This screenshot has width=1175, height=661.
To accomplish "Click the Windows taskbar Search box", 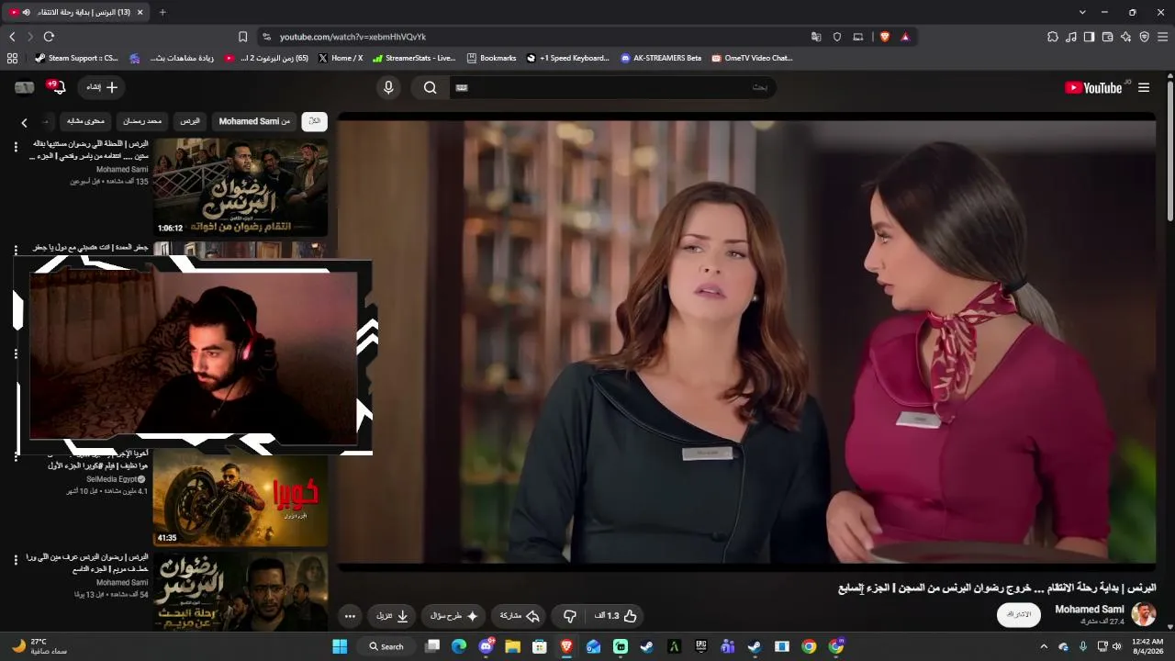I will pyautogui.click(x=386, y=646).
